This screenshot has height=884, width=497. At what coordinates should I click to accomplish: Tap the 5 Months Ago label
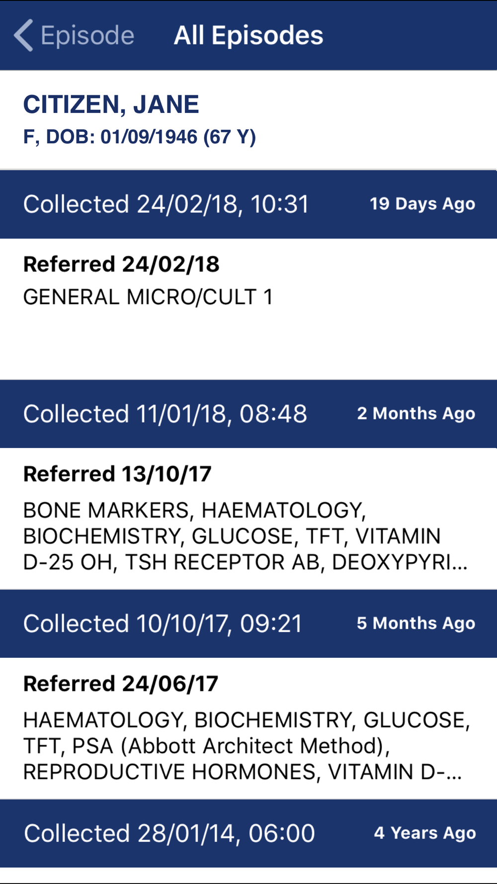[415, 623]
